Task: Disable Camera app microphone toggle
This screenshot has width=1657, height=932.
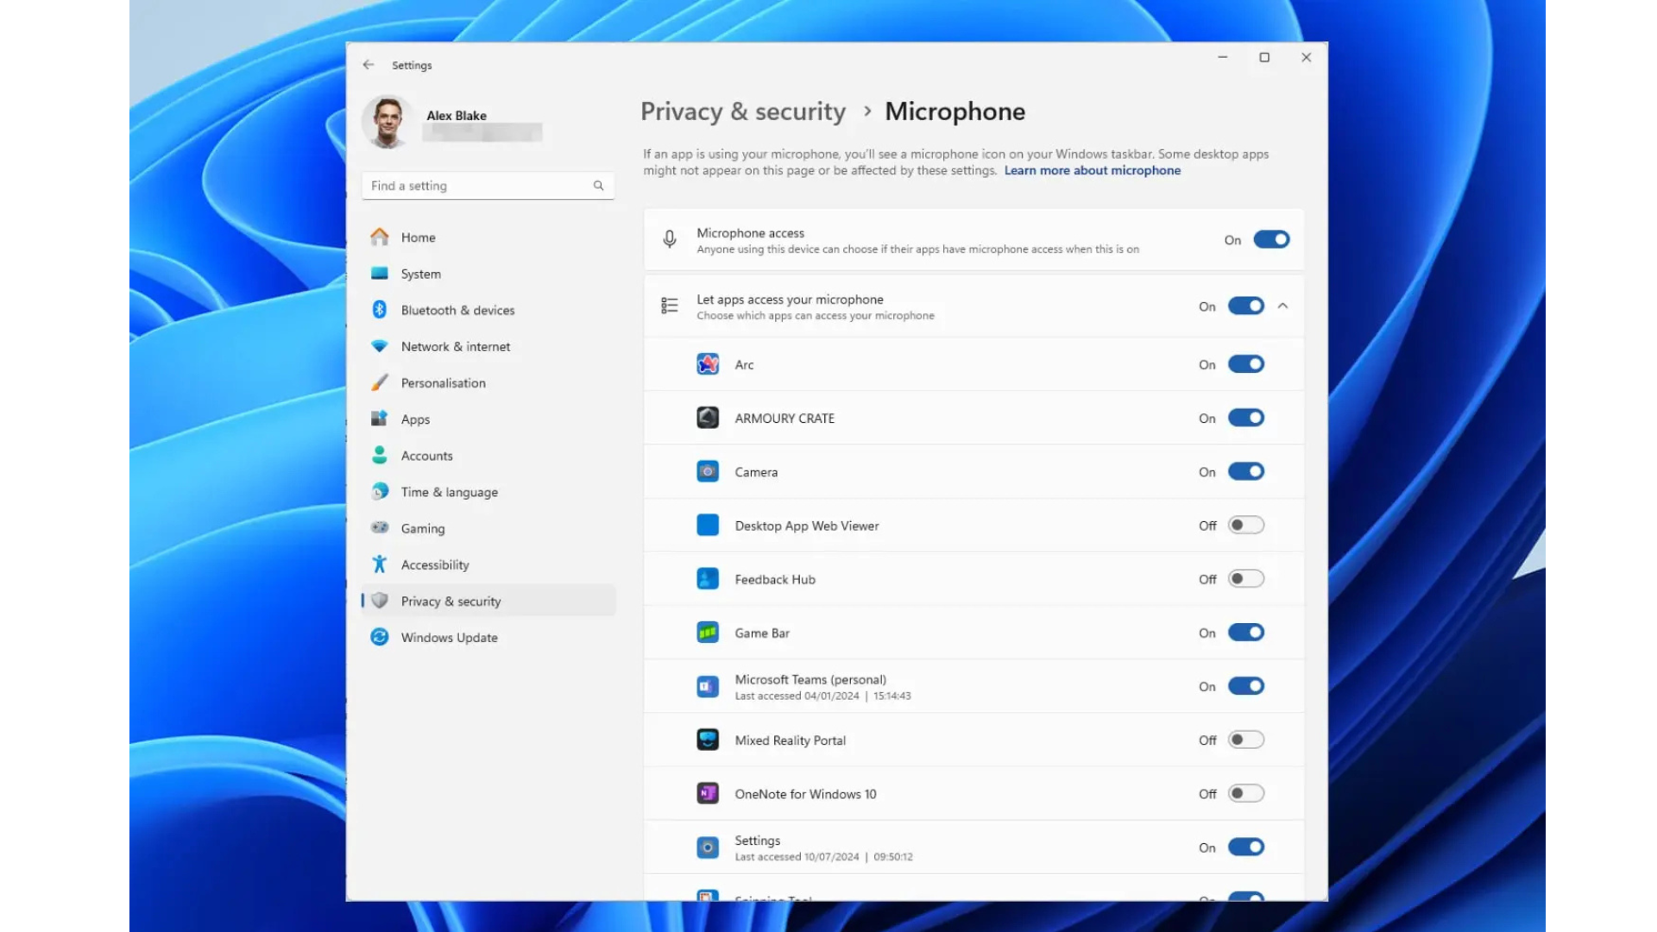Action: tap(1246, 472)
